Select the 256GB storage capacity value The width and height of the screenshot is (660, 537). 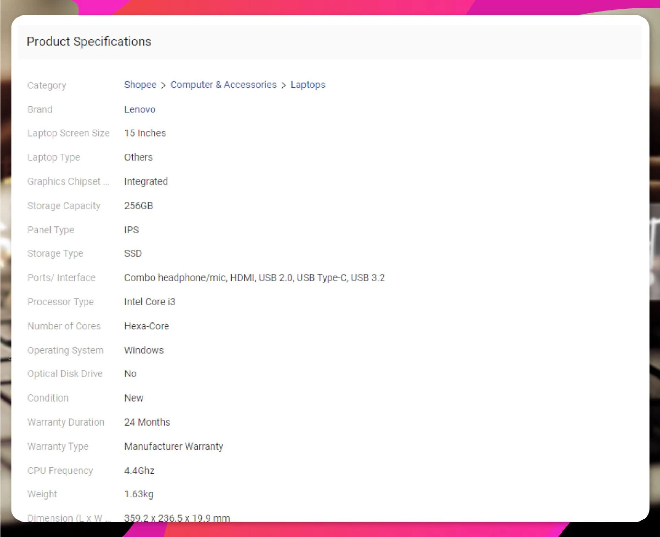[x=139, y=206]
